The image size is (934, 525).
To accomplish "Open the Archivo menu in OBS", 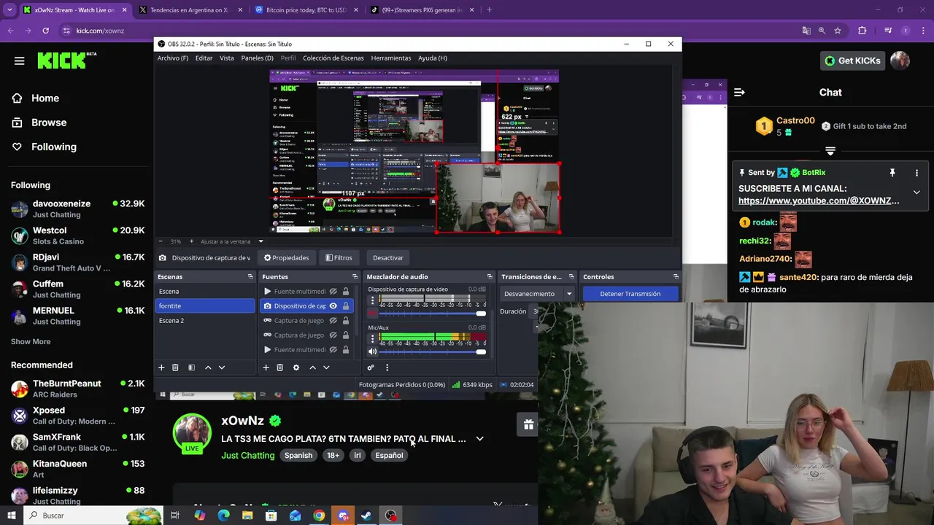I will click(173, 58).
